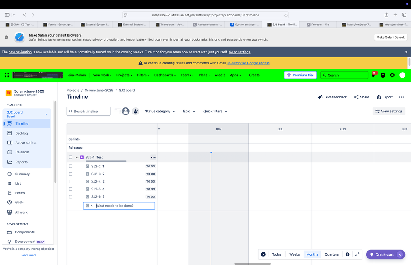Open Projects menu in navbar
This screenshot has height=265, width=411.
pyautogui.click(x=124, y=75)
